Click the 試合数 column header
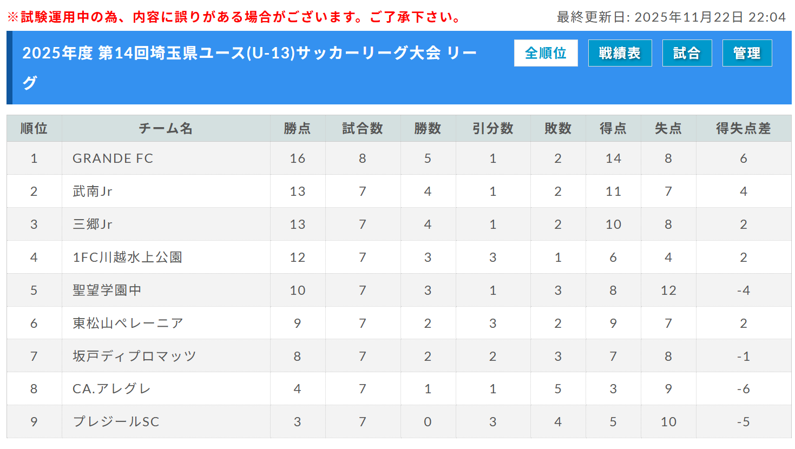 [x=363, y=129]
